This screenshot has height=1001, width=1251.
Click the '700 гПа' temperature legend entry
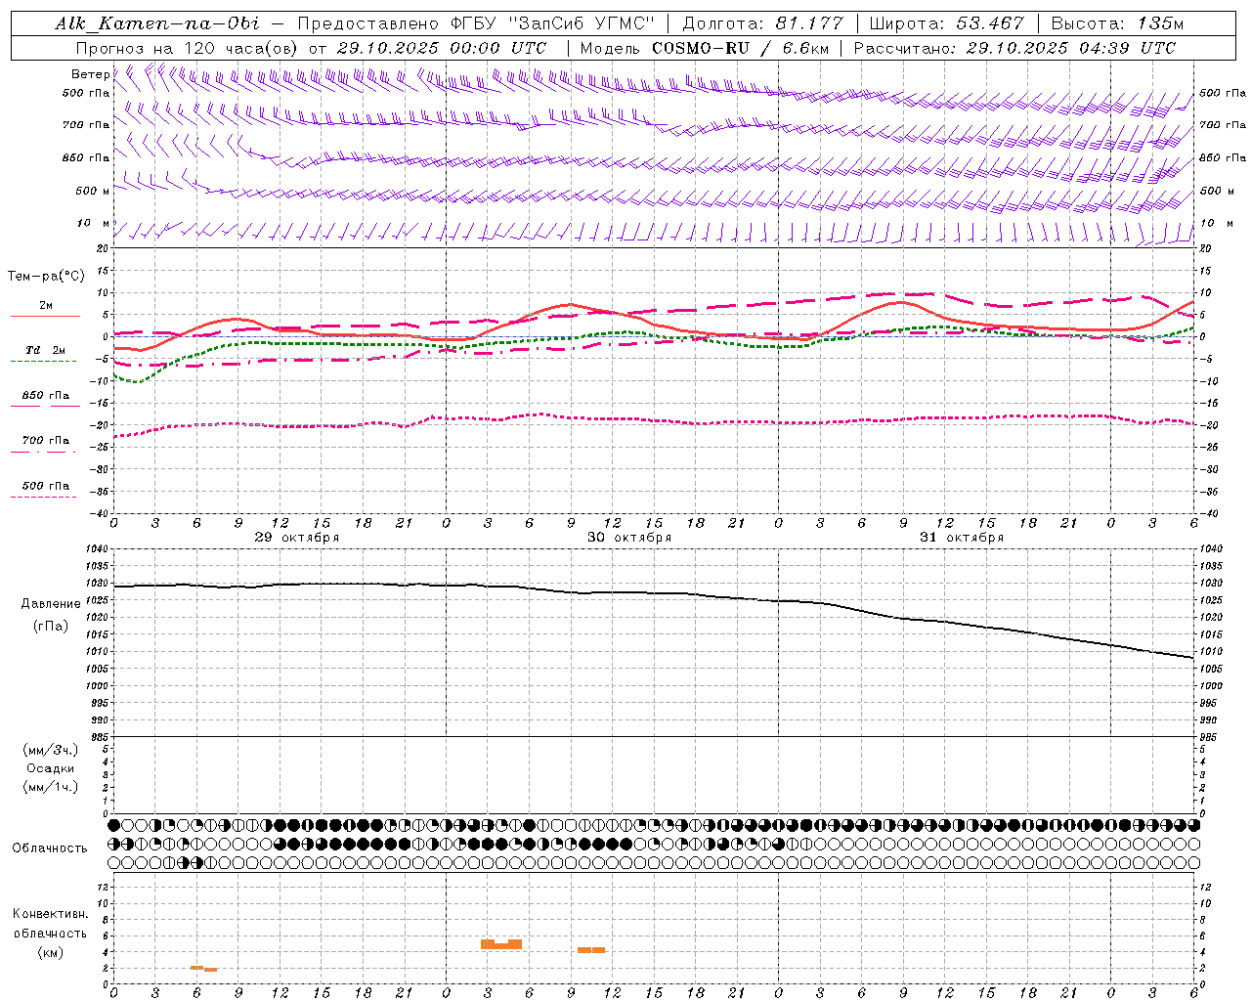coord(45,441)
